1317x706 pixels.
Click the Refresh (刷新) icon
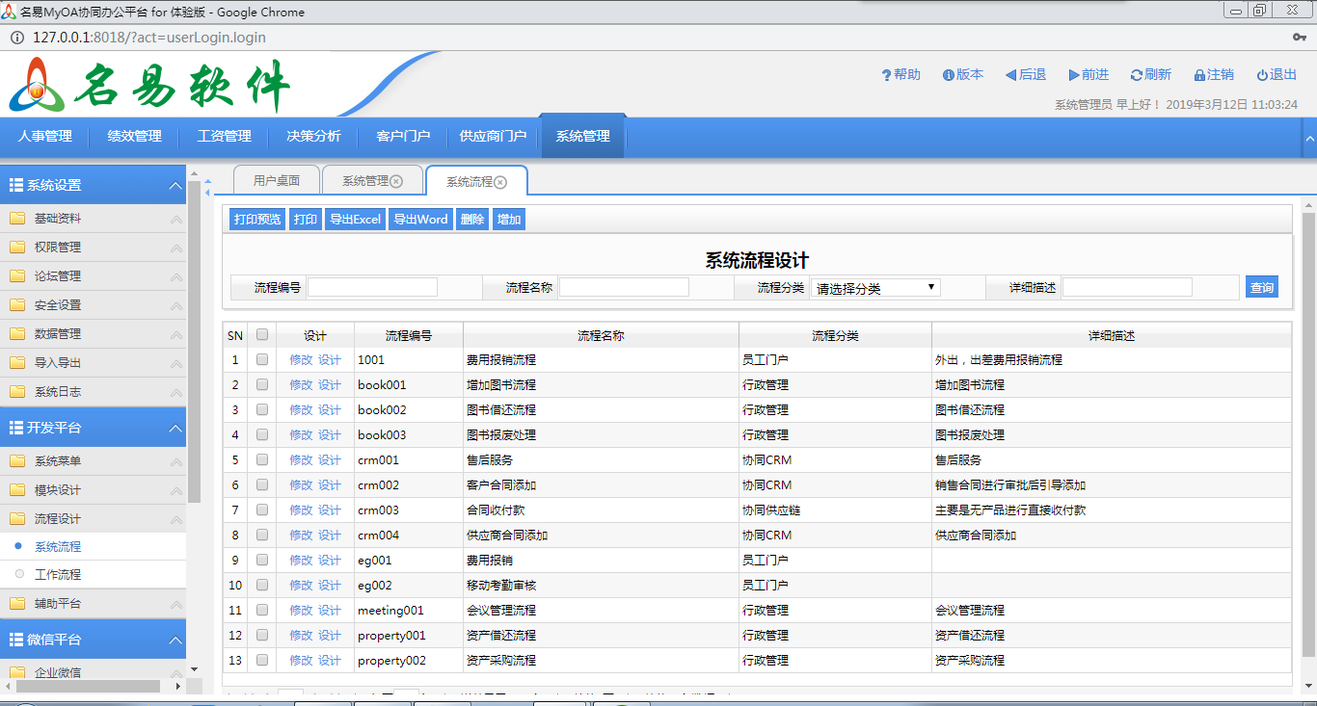(1137, 75)
